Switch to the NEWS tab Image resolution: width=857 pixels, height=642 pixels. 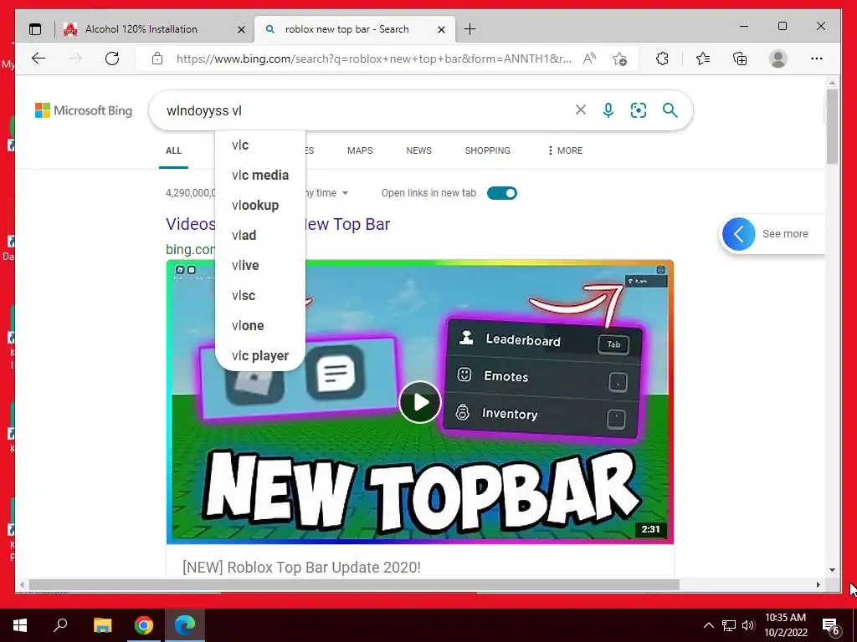pos(418,150)
